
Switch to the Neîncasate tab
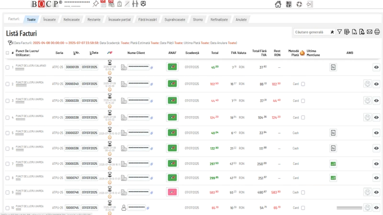tap(71, 20)
